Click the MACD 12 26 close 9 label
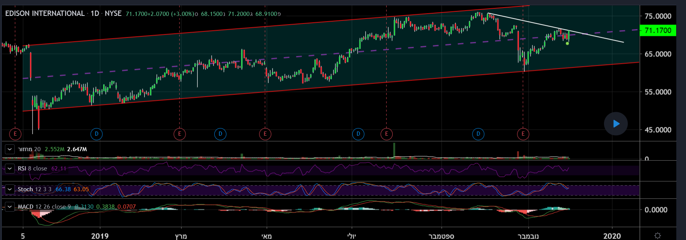The image size is (686, 240). [x=44, y=207]
